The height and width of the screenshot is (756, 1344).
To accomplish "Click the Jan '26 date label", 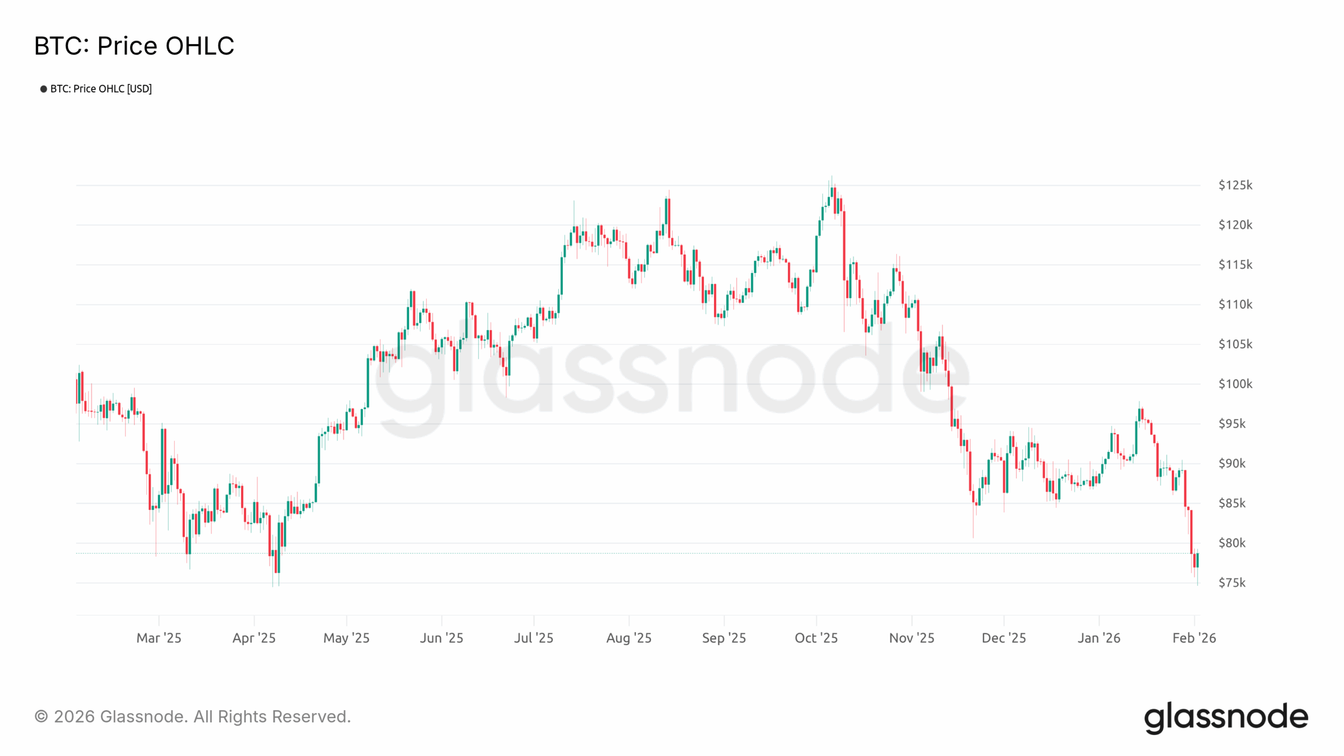I will (1099, 638).
